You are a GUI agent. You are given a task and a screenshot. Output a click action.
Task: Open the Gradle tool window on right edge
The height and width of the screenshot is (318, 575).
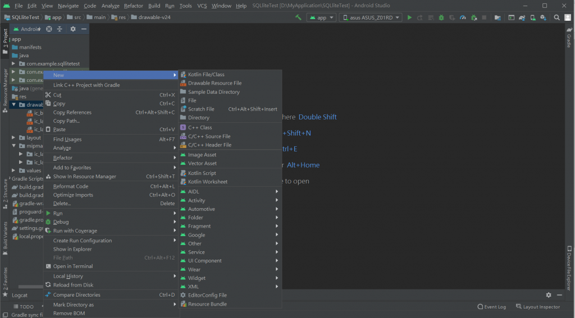(569, 38)
